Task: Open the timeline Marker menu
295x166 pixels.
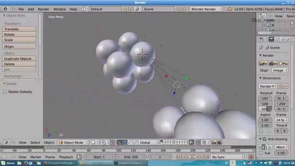Action: pyautogui.click(x=35, y=157)
